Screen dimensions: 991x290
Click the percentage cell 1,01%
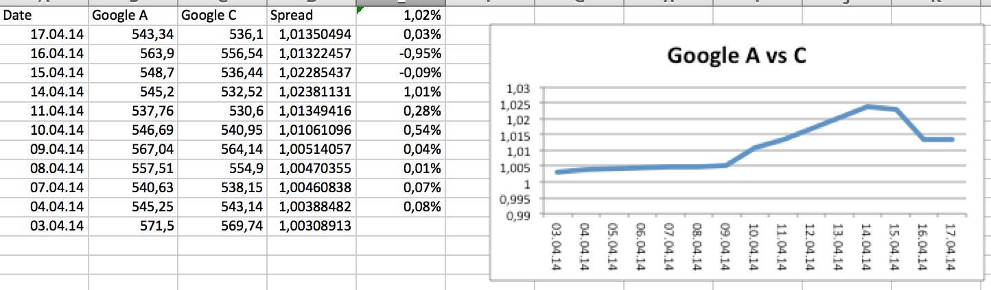pos(401,91)
